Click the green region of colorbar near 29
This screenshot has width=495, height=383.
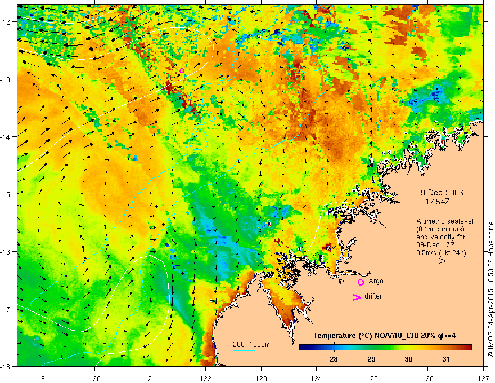[x=372, y=348]
